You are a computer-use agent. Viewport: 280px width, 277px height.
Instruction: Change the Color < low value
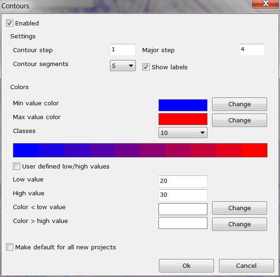click(239, 208)
